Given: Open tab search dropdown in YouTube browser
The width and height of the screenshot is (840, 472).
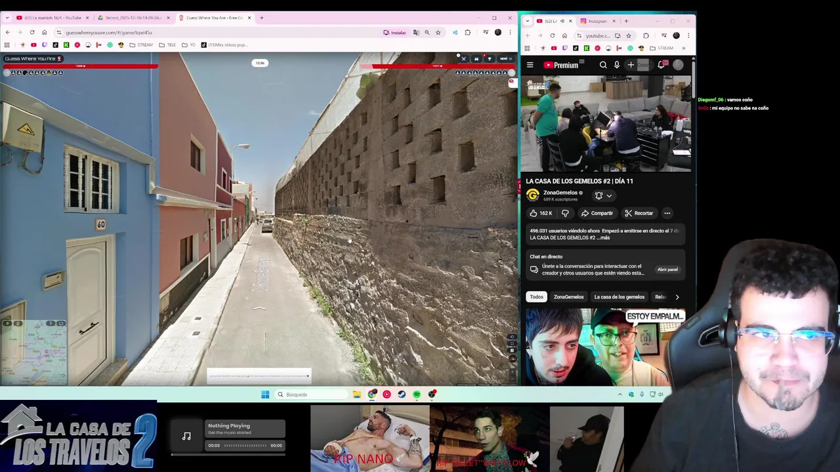Looking at the screenshot, I should coord(528,21).
